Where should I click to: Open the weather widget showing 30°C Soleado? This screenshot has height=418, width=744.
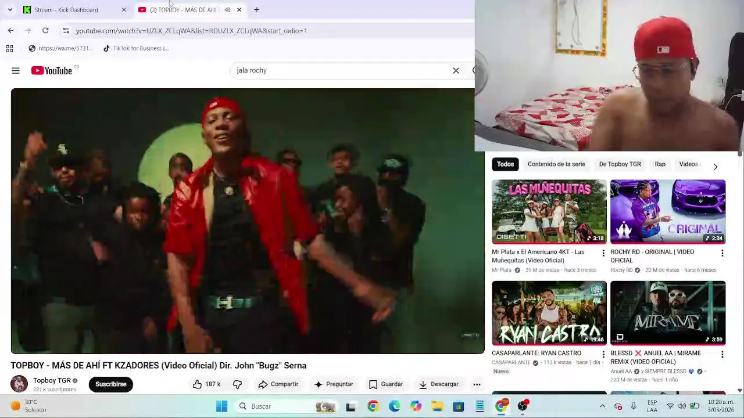point(29,406)
